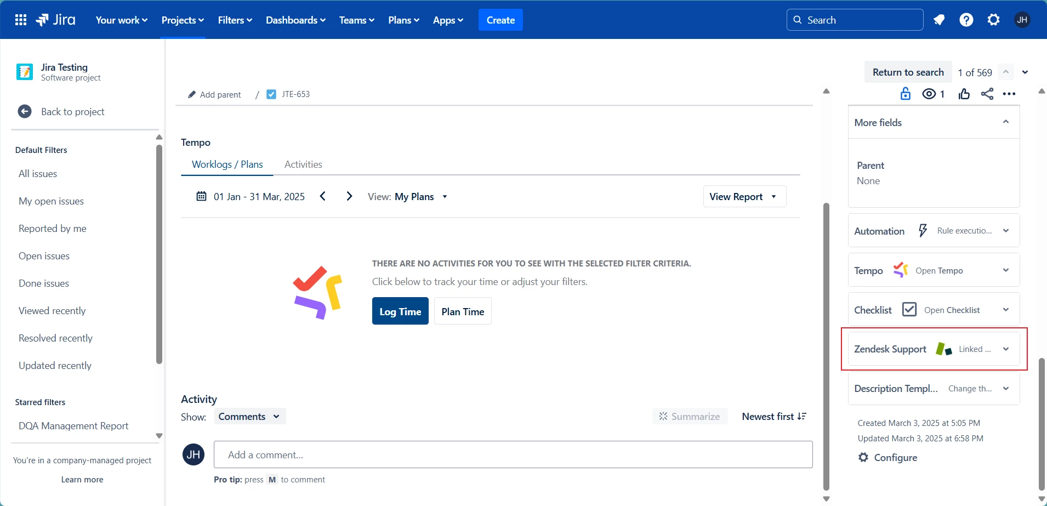1047x506 pixels.
Task: Click the Create button
Action: click(500, 20)
